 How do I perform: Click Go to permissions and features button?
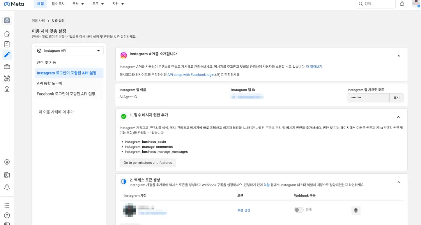coord(148,162)
